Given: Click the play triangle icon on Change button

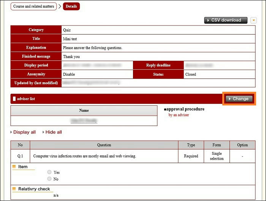Looking at the screenshot, I should 230,99.
